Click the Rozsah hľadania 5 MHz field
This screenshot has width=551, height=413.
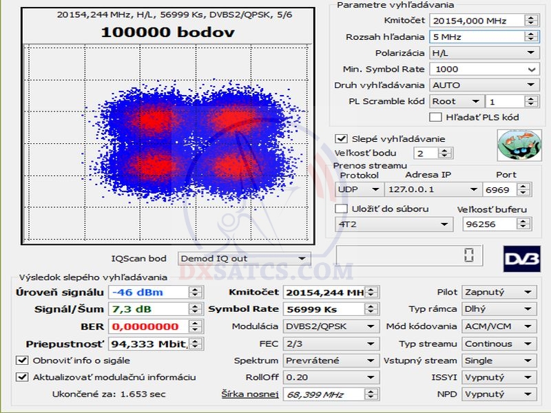point(475,36)
